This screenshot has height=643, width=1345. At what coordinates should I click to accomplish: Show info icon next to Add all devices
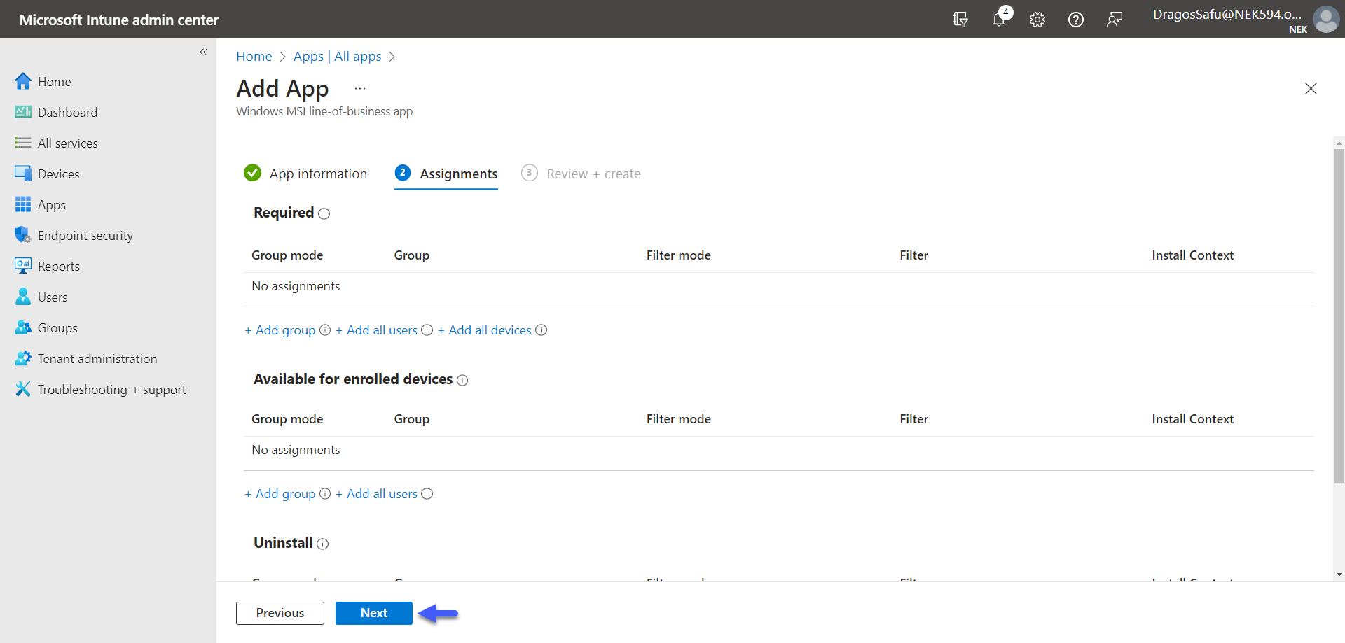pyautogui.click(x=542, y=330)
